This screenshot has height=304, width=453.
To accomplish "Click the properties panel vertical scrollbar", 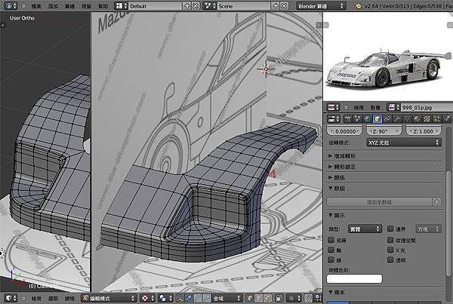I will tap(448, 224).
